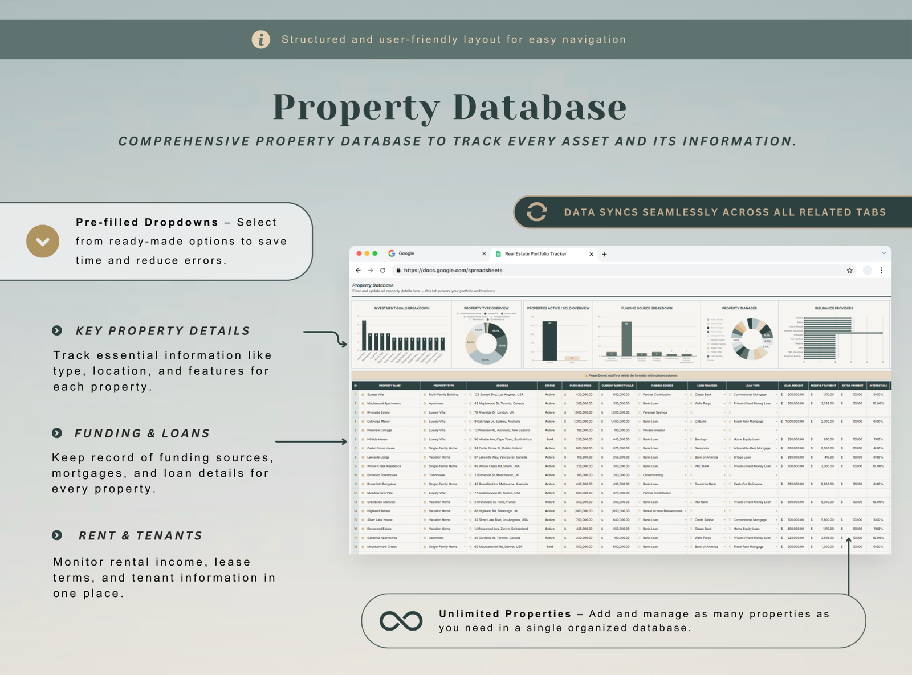This screenshot has height=675, width=912.
Task: Click list icon beside Partner Contribution in row 1
Action: 640,394
